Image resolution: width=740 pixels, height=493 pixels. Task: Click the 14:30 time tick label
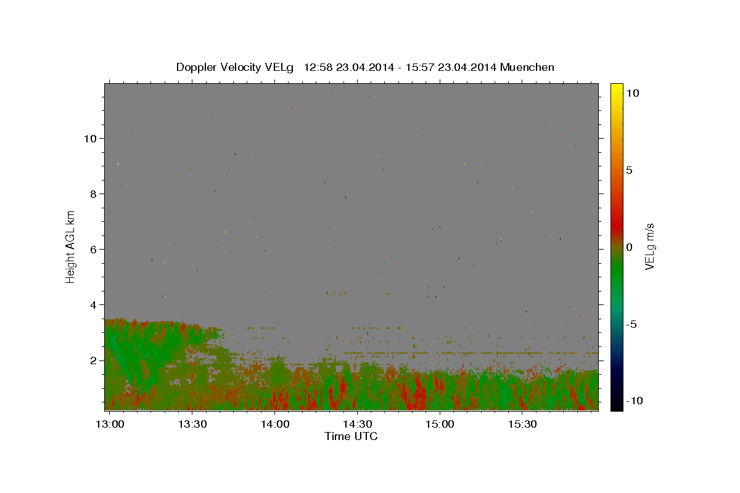pyautogui.click(x=357, y=424)
